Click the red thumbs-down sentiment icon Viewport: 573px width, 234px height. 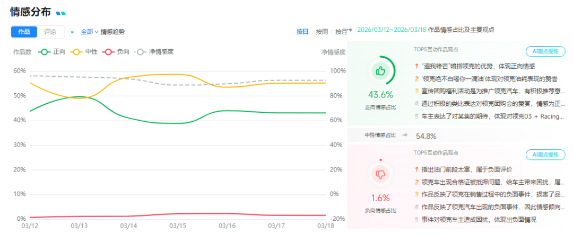pyautogui.click(x=380, y=173)
